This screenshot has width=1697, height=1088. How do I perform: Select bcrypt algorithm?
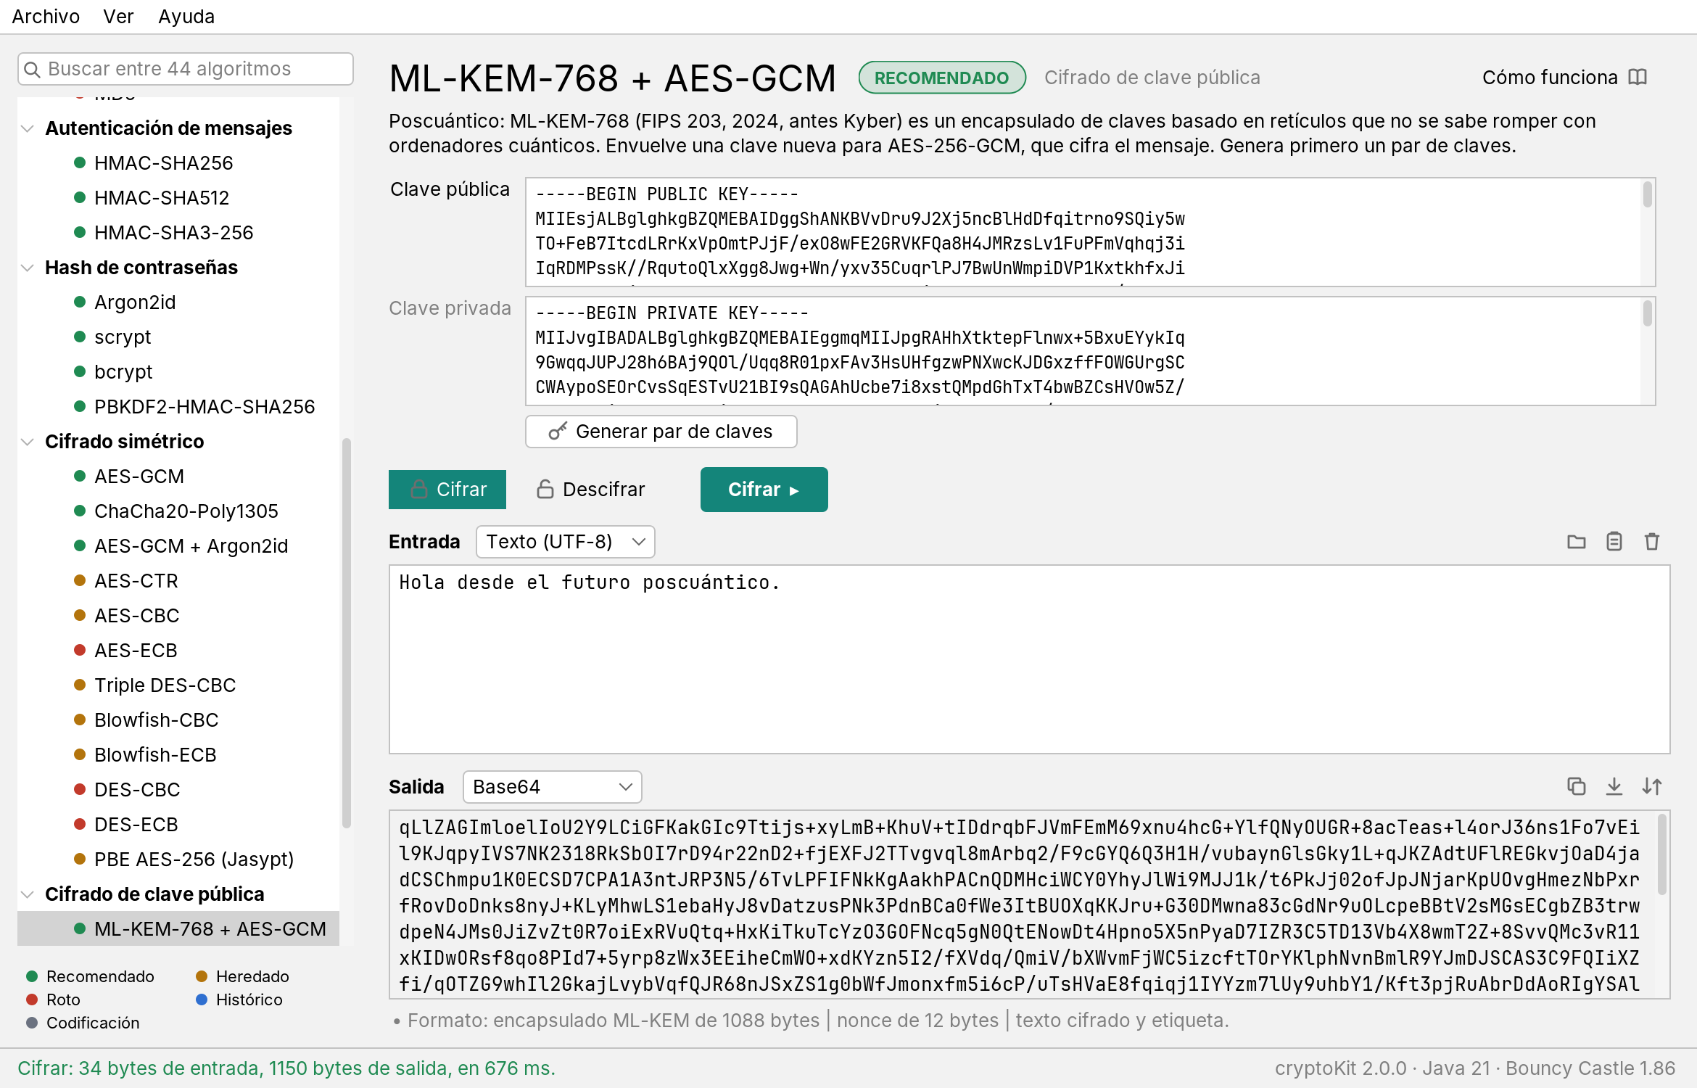coord(178,372)
